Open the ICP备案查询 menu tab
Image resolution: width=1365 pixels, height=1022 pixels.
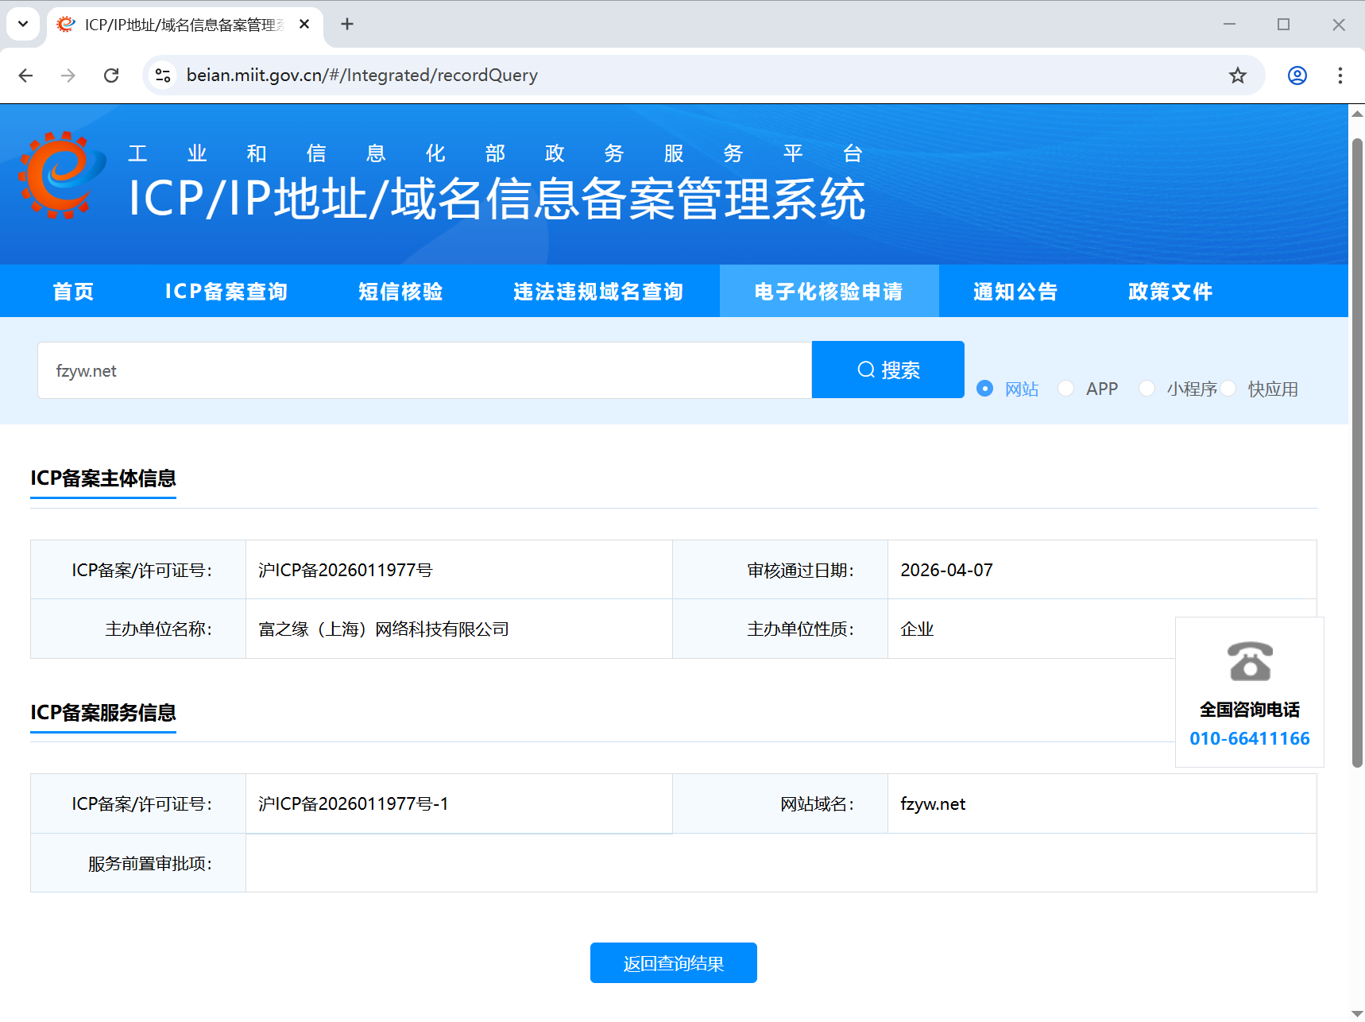pos(226,292)
